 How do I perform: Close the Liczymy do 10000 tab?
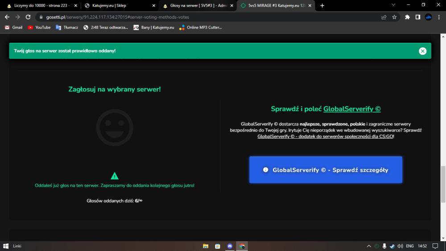[x=76, y=6]
